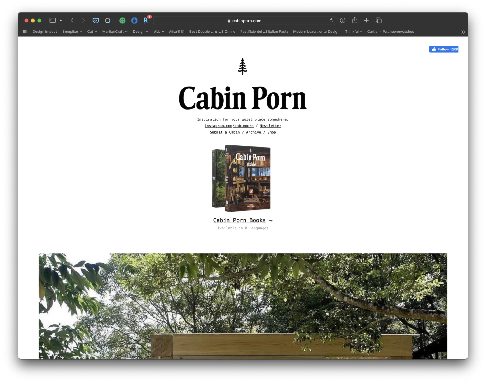
Task: Open the Archive link
Action: pyautogui.click(x=254, y=132)
